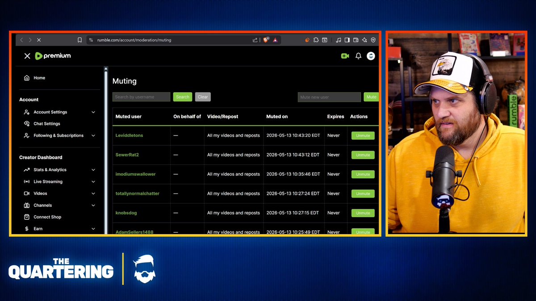Open the music note playlist icon
The height and width of the screenshot is (301, 536).
(x=339, y=40)
